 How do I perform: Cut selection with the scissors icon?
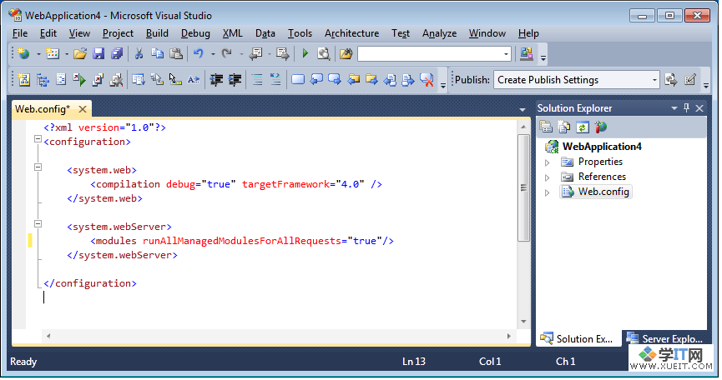pyautogui.click(x=139, y=54)
